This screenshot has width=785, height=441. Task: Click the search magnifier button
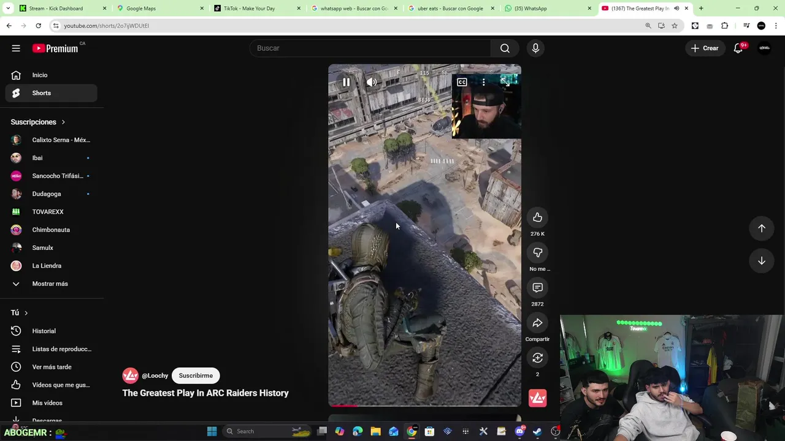pyautogui.click(x=505, y=48)
